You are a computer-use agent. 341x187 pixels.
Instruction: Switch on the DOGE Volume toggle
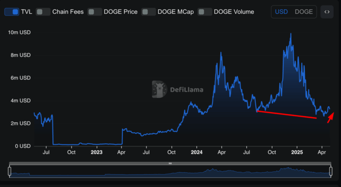(205, 12)
